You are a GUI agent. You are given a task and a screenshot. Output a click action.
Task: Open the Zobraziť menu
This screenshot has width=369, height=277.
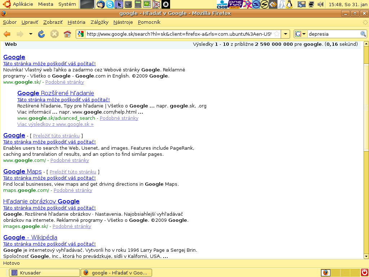[x=53, y=22]
